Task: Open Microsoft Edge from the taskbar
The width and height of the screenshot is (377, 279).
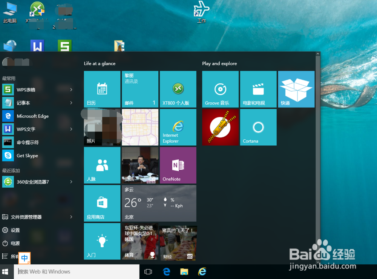Action: [166, 272]
